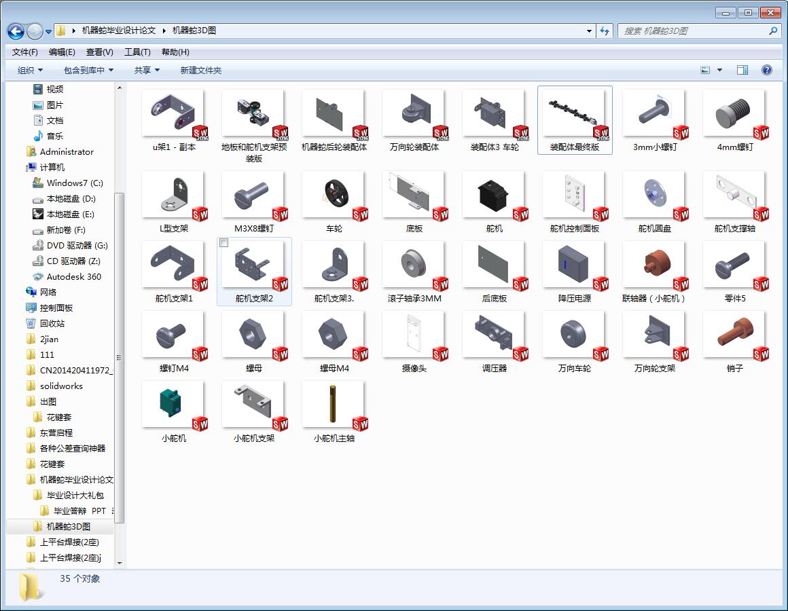Select the 机器蛇后轮装配体 file
This screenshot has height=611, width=788.
(334, 120)
